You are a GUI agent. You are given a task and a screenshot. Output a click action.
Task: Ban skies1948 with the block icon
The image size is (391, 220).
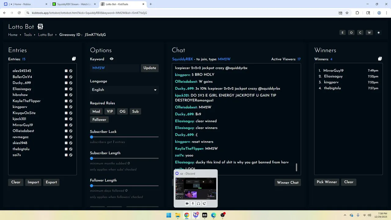click(71, 143)
